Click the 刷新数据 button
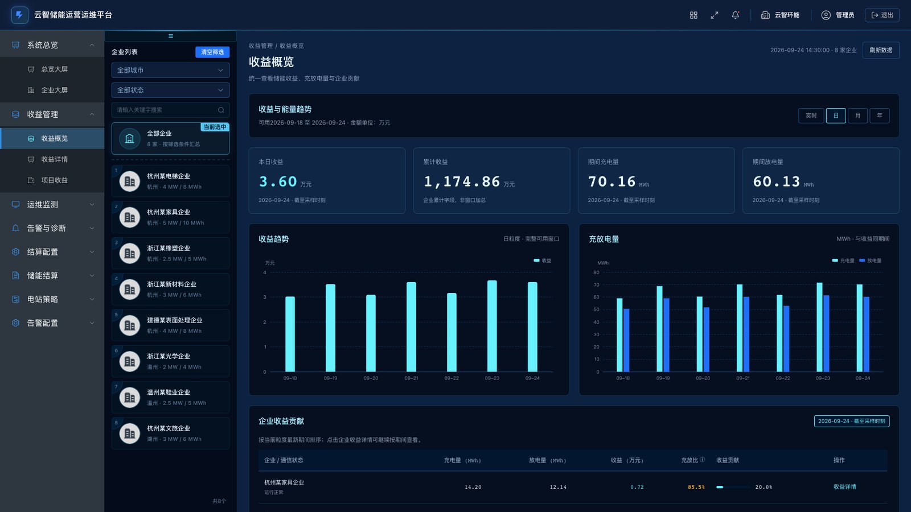Screen dimensions: 911x512 coord(881,50)
